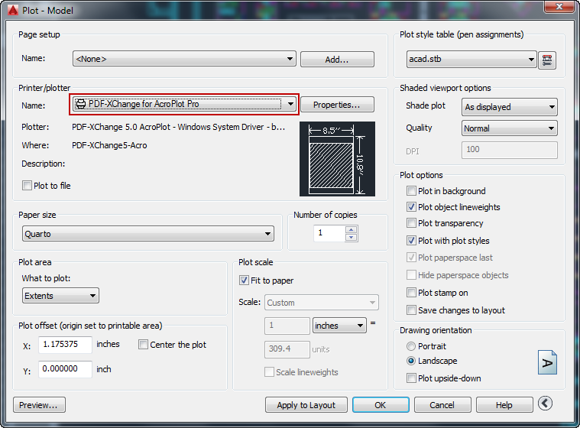Click the Preview... button
Image resolution: width=580 pixels, height=428 pixels.
(39, 405)
